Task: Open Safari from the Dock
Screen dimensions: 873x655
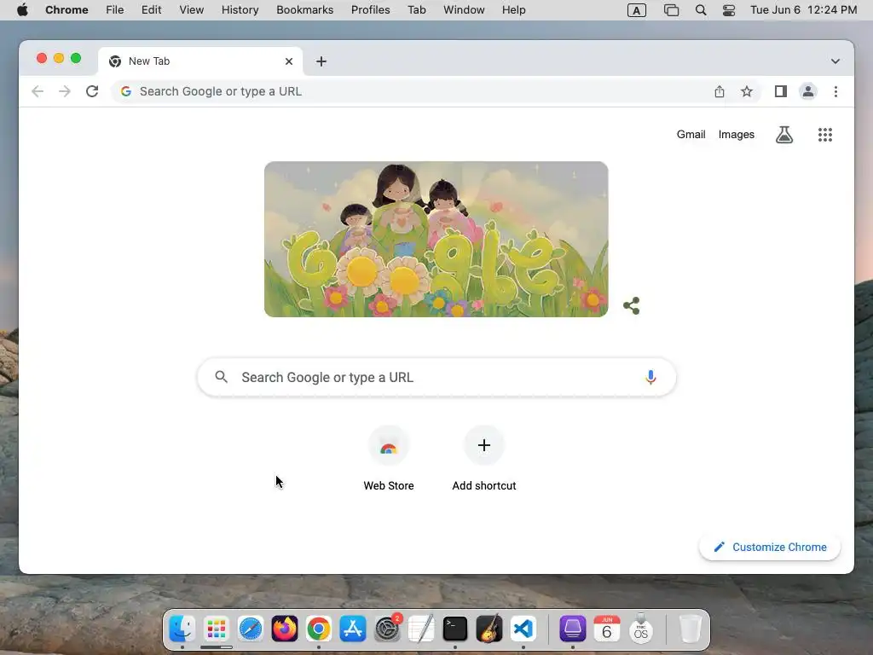Action: pyautogui.click(x=251, y=629)
